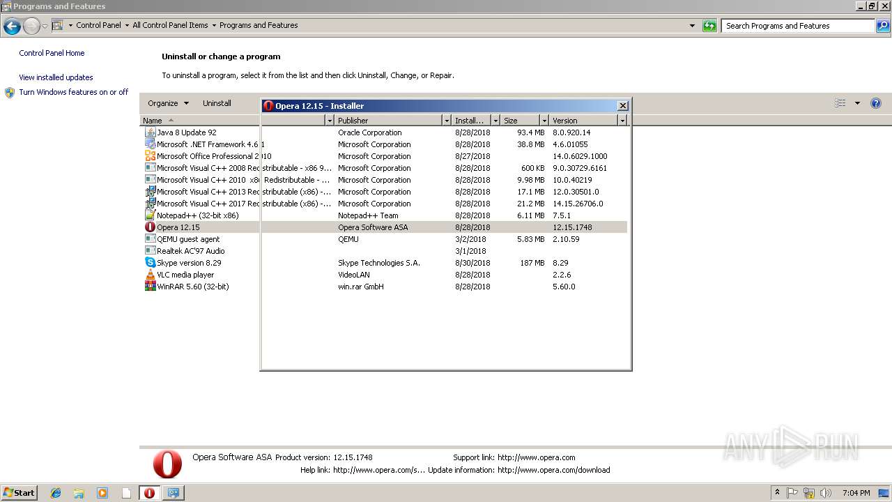Open recent pages dropdown beside navigation arrows
892x502 pixels.
[45, 26]
